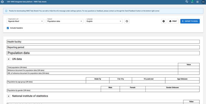Toggle the Include headers checkbox
The image size is (206, 104).
(x=8, y=28)
